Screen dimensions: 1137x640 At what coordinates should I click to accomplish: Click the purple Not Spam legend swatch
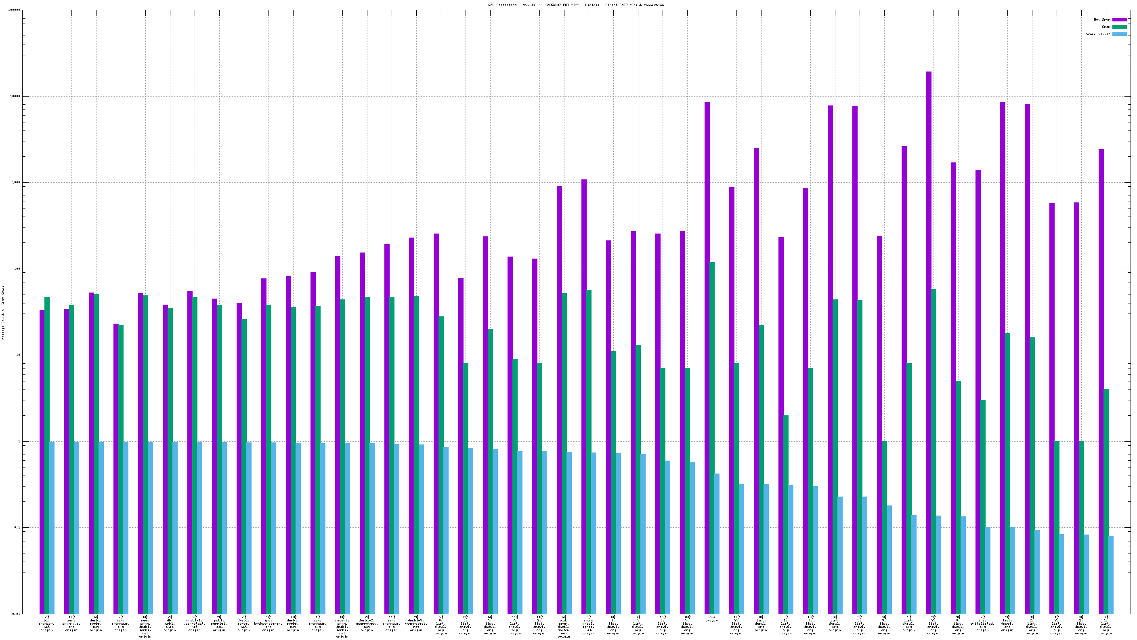coord(1119,19)
